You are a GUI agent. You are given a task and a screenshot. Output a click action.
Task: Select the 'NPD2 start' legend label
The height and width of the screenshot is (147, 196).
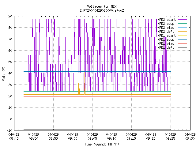tap(167, 20)
